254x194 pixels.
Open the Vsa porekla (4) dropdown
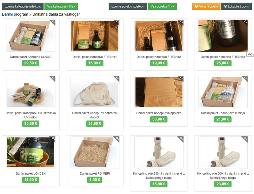[162, 6]
